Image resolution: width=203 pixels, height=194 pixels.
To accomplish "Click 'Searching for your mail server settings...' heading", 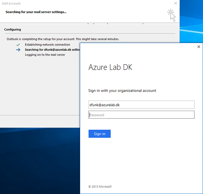I will tap(36, 12).
